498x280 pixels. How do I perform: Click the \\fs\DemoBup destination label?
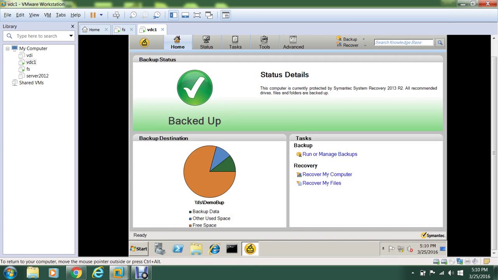[x=209, y=202]
